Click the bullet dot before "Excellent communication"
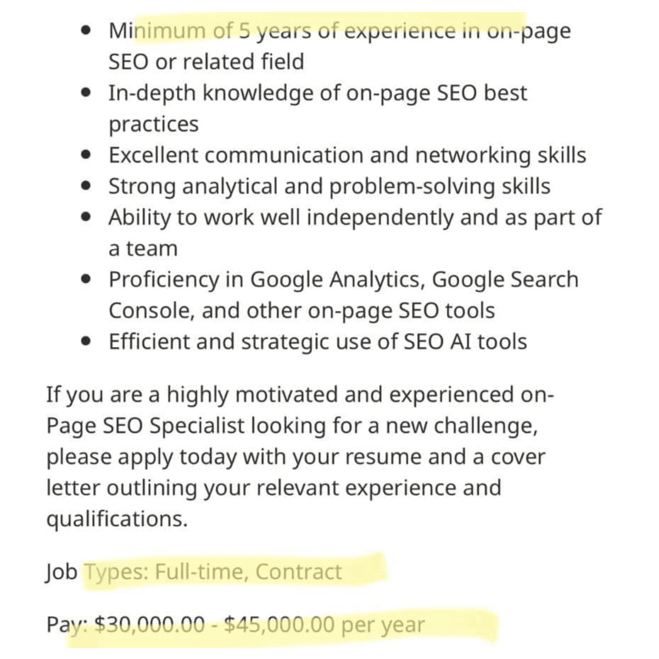Image resolution: width=659 pixels, height=659 pixels. pos(85,156)
